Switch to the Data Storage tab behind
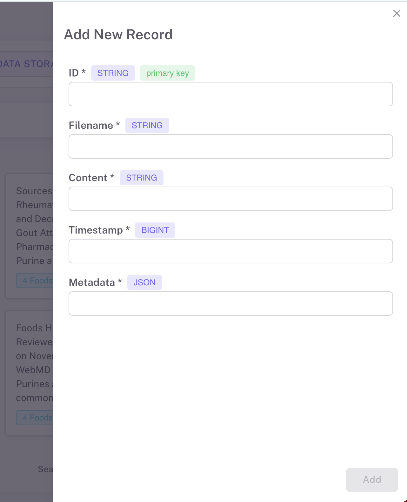 coord(26,64)
